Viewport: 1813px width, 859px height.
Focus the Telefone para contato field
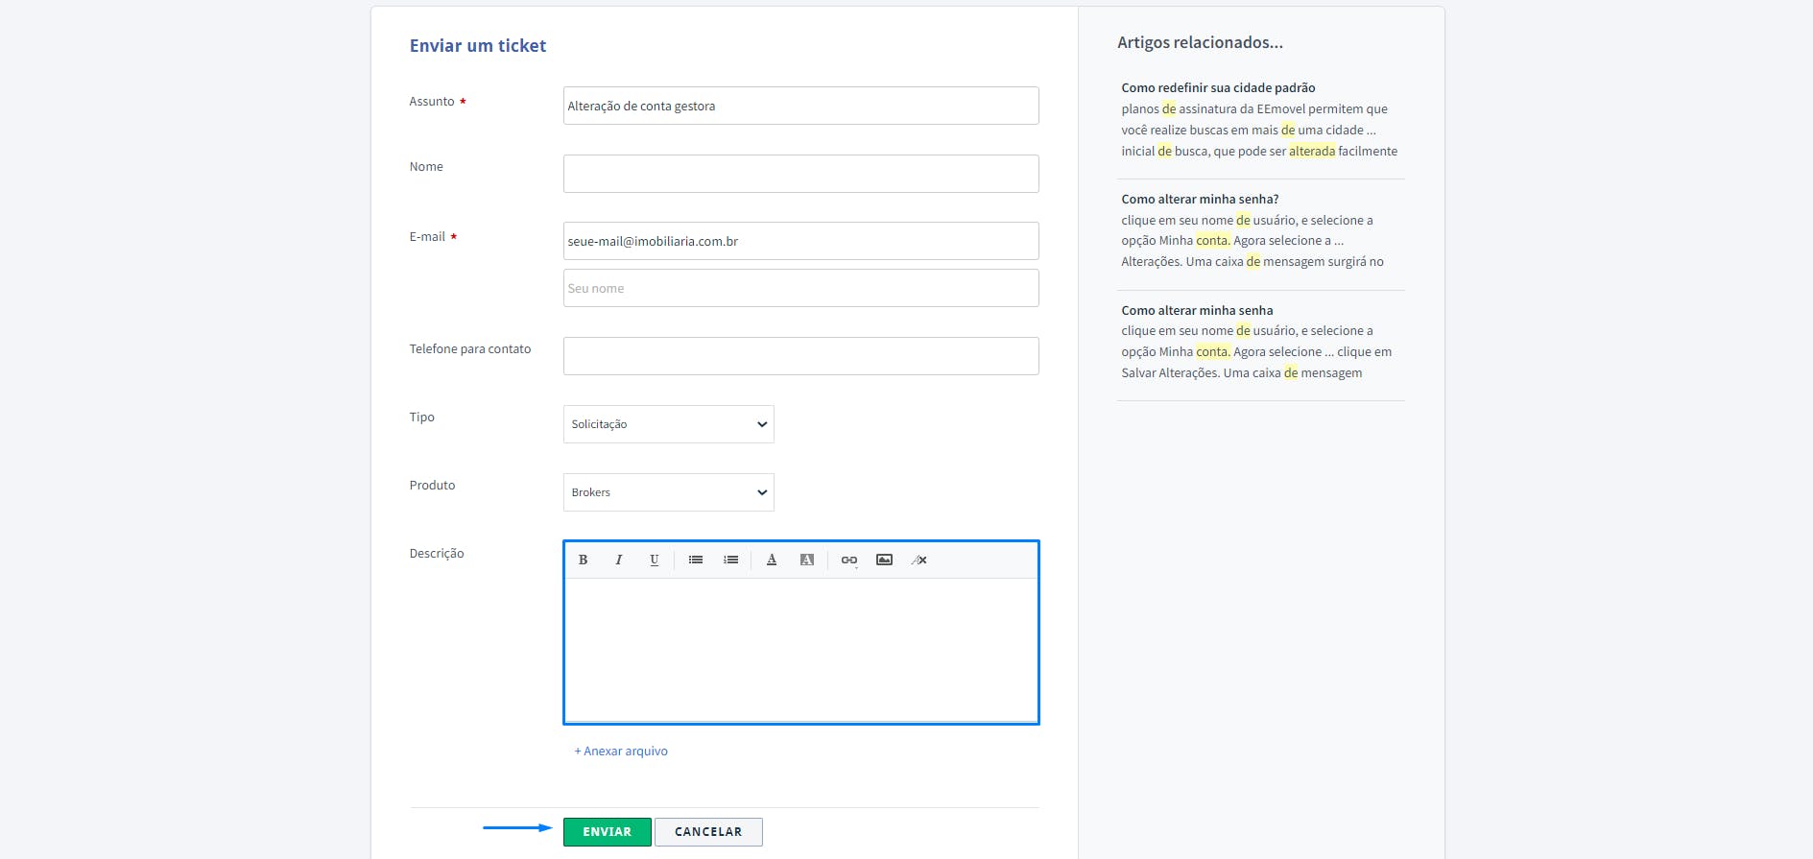point(801,356)
